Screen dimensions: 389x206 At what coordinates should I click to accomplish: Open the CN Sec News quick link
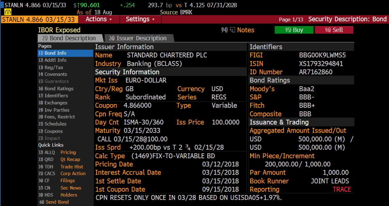tap(60, 188)
